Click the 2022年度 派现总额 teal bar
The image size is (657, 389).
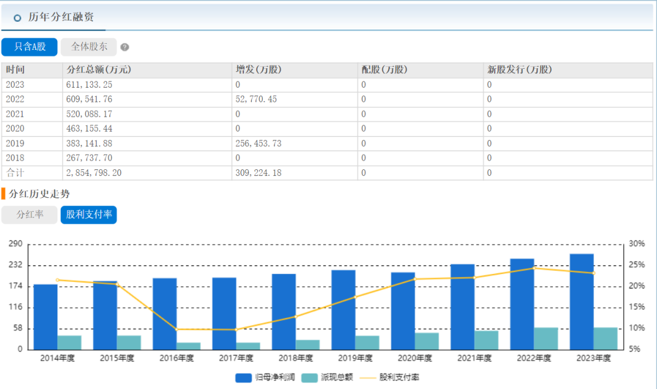[546, 338]
